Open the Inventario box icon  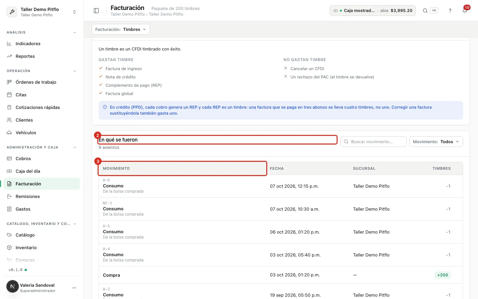9,248
